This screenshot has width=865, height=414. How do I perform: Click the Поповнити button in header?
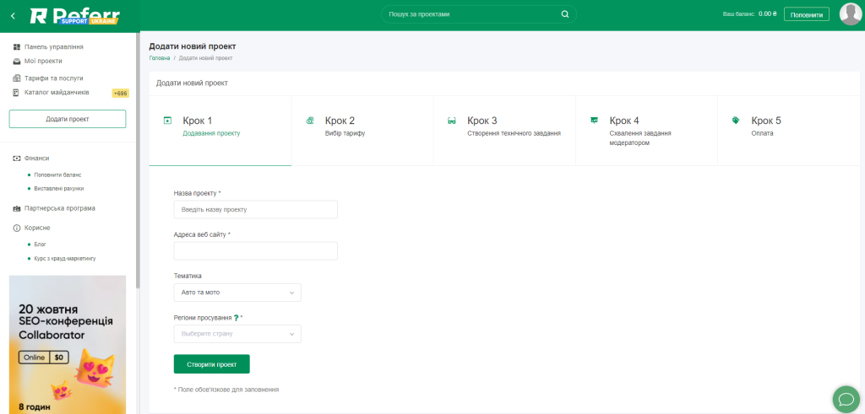(806, 14)
